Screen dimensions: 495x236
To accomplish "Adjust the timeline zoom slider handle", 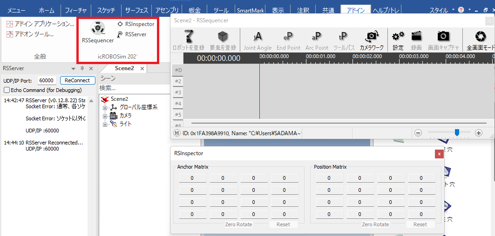I will point(457,133).
